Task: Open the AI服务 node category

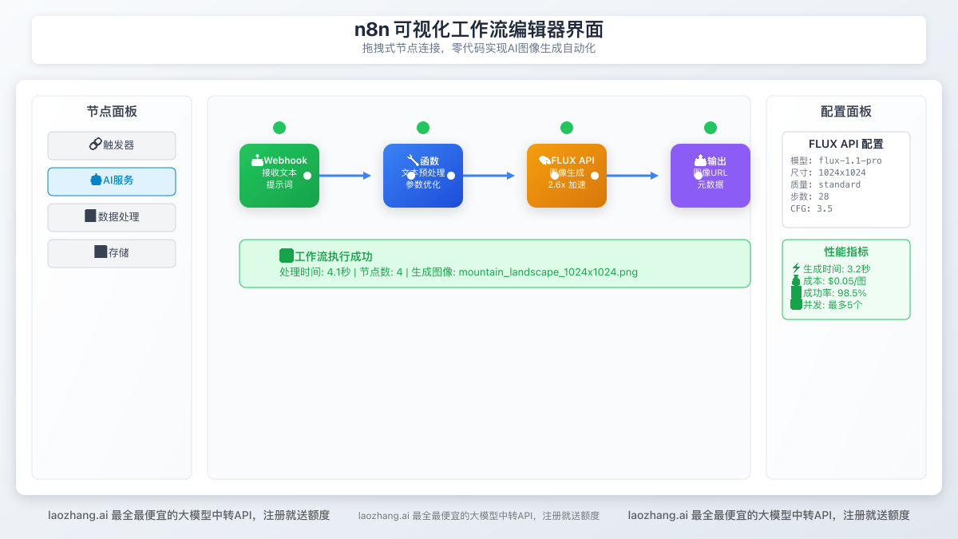Action: 112,181
